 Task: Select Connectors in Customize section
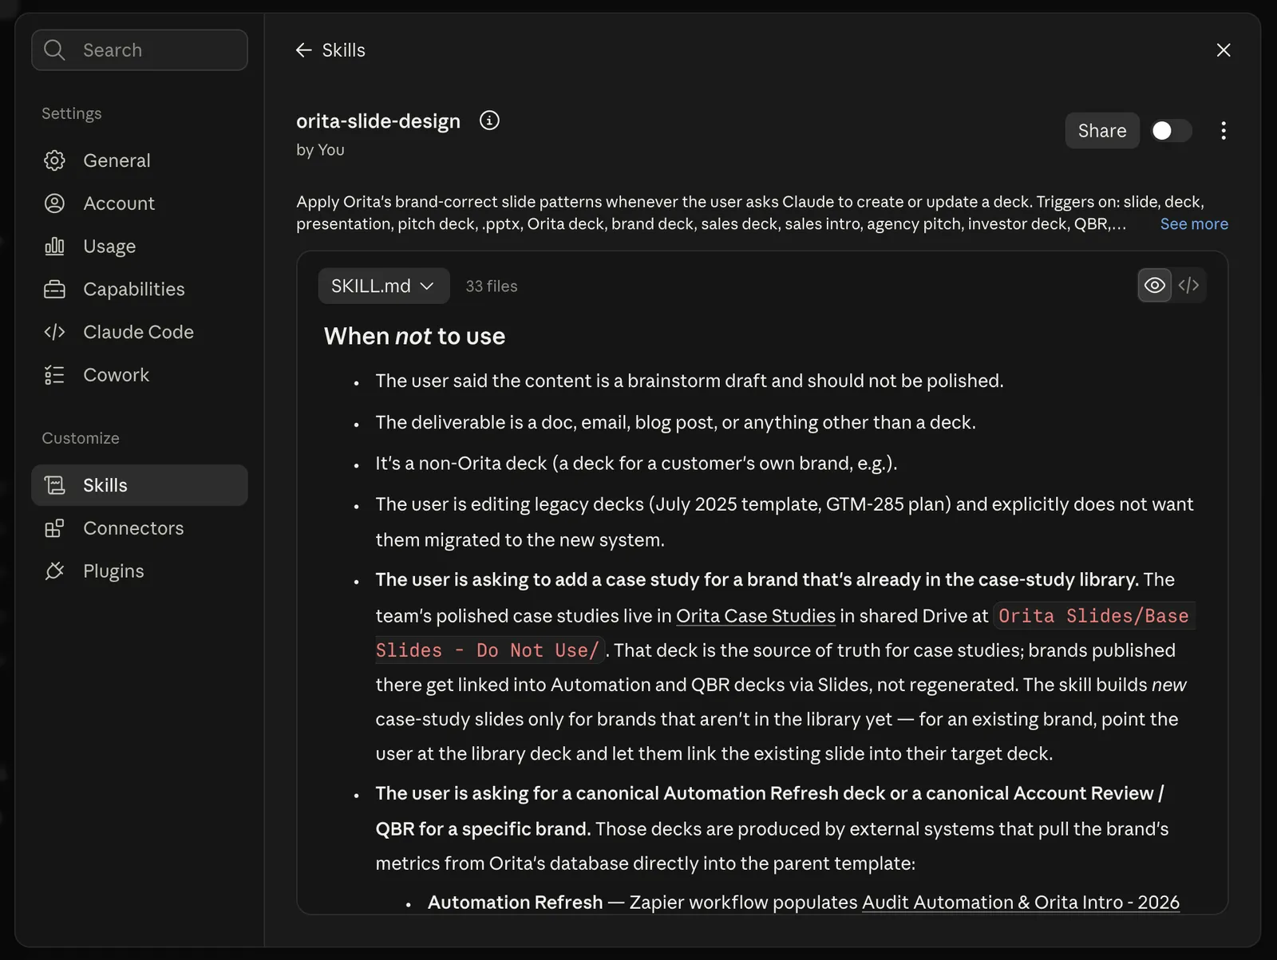[x=140, y=528]
